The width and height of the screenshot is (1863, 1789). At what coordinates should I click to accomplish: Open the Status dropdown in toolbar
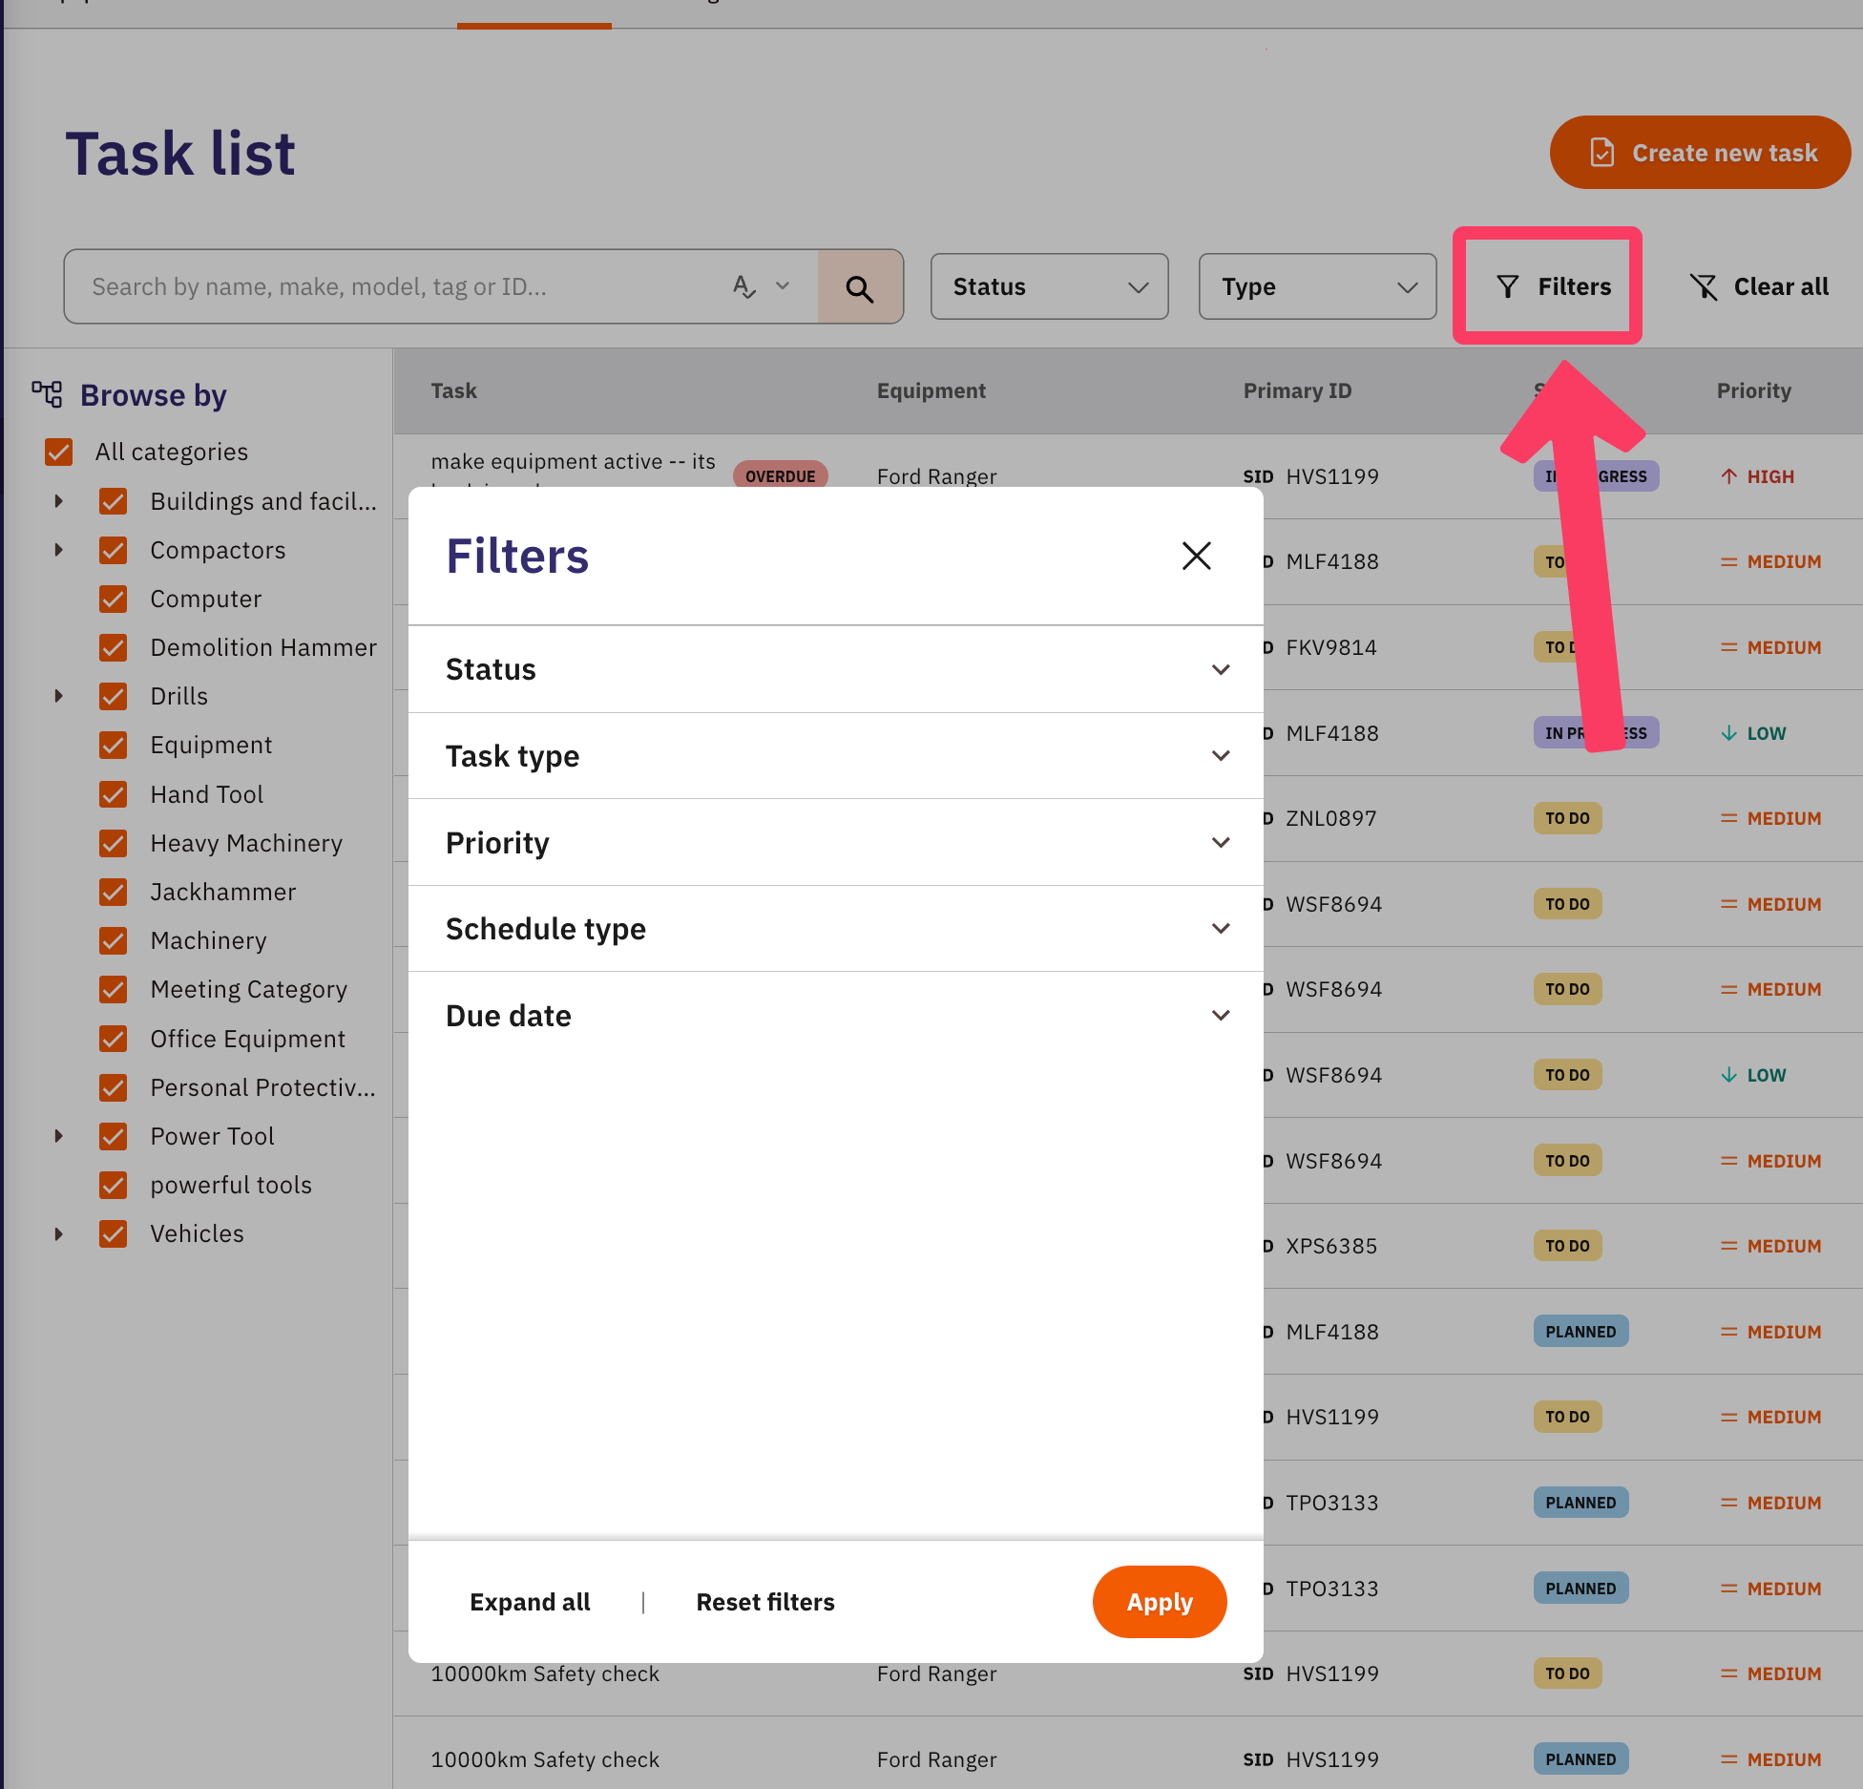tap(1049, 286)
